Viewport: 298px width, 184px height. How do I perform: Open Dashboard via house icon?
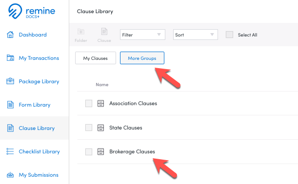[x=10, y=35]
